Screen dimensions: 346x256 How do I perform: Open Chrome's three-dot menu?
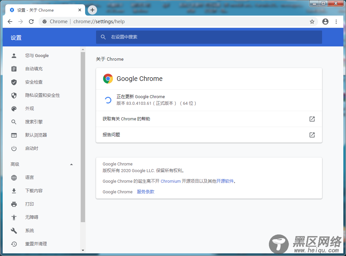(336, 22)
